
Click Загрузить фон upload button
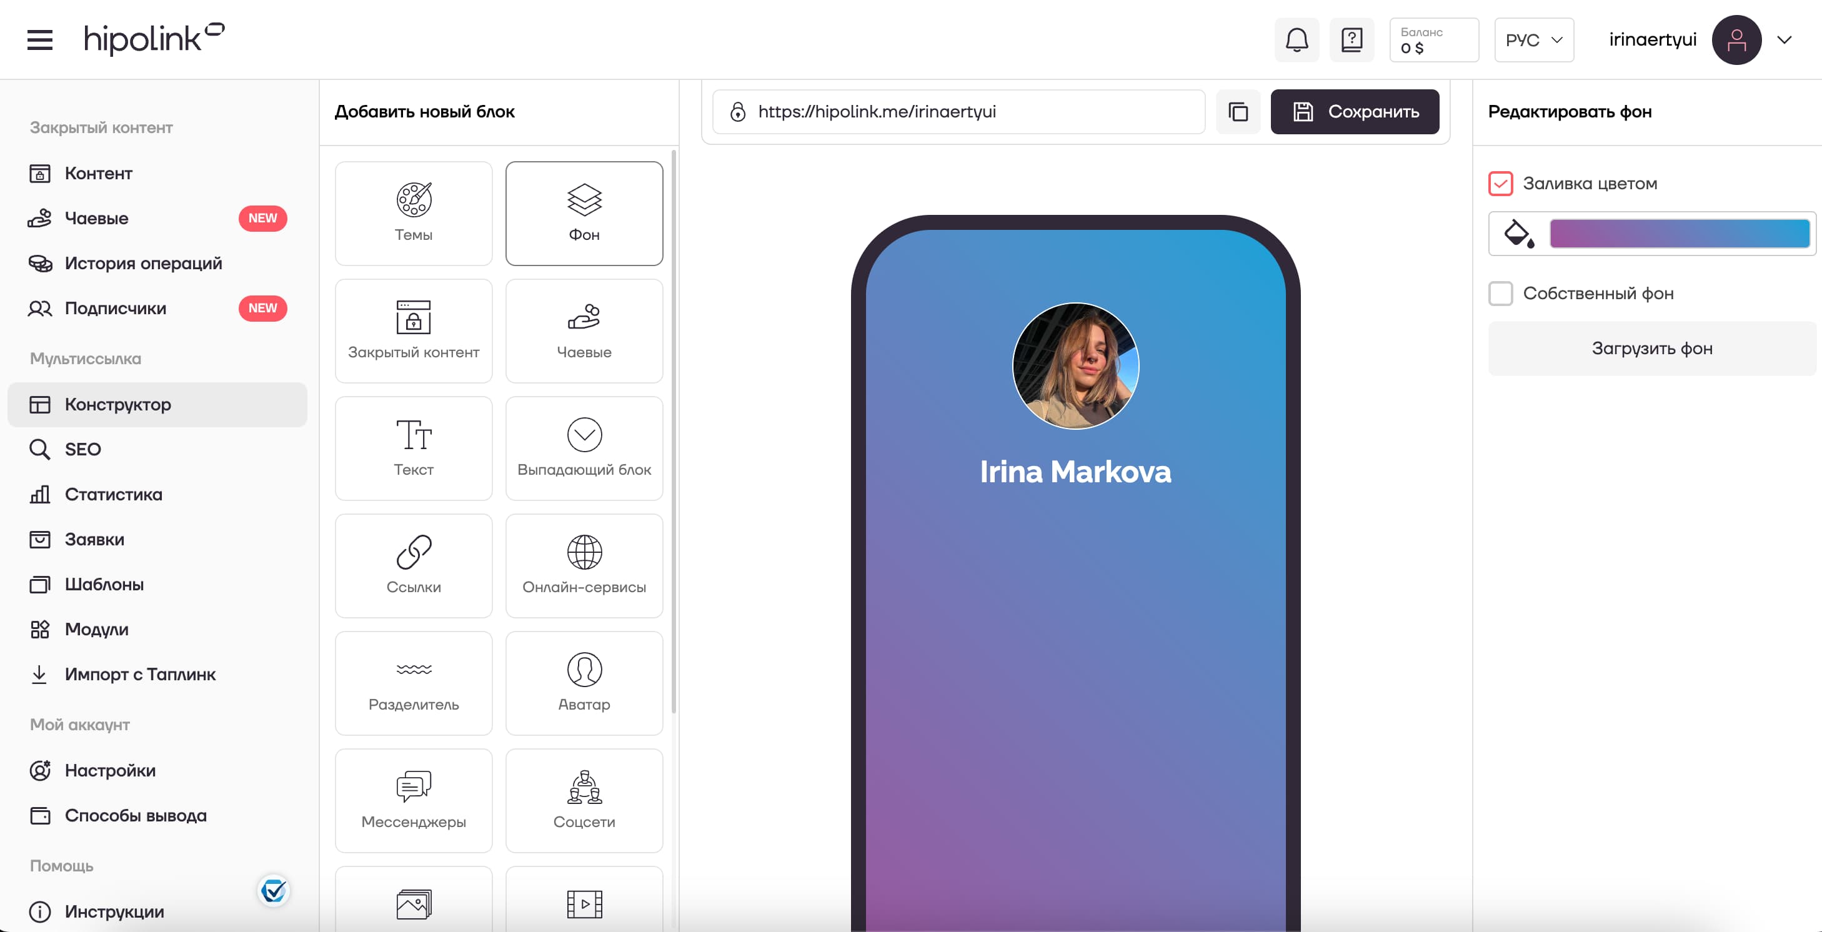[x=1651, y=349]
